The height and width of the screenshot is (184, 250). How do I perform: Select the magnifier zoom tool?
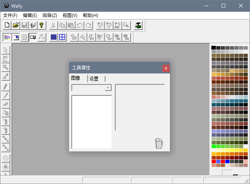coord(6,67)
